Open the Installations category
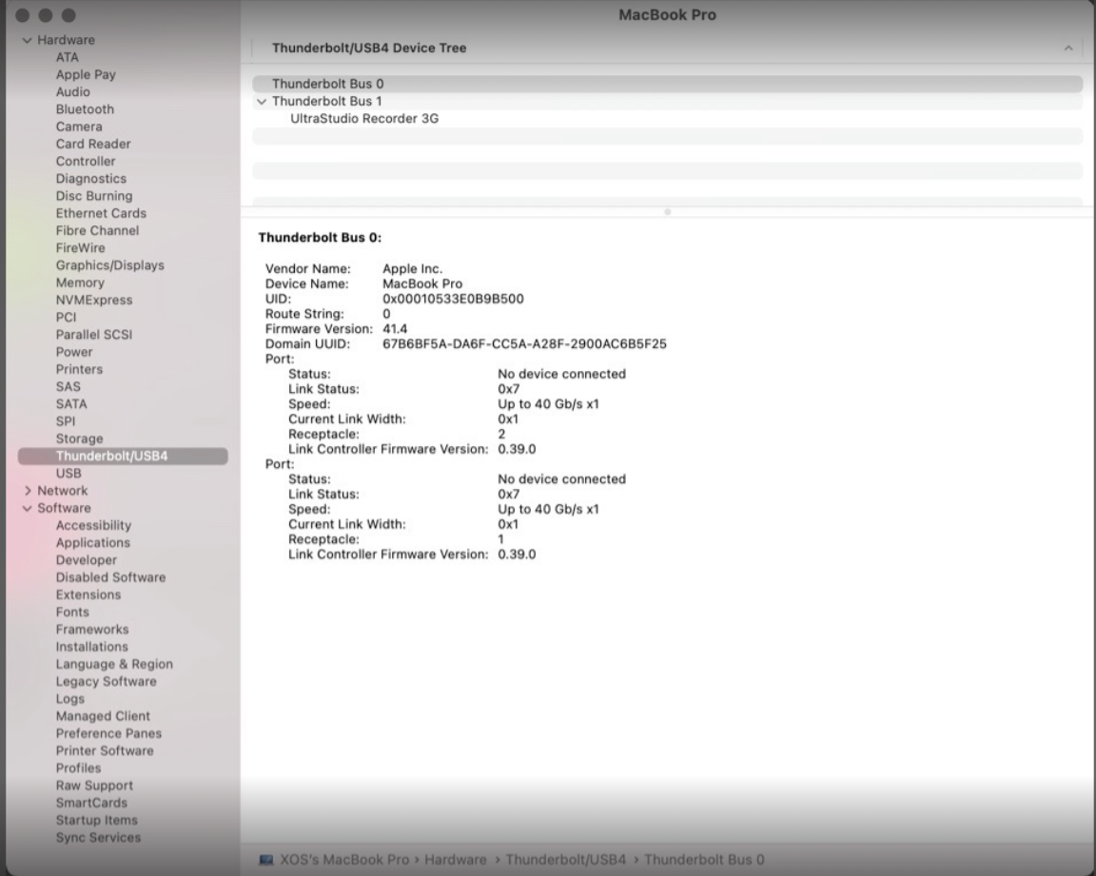 (91, 647)
